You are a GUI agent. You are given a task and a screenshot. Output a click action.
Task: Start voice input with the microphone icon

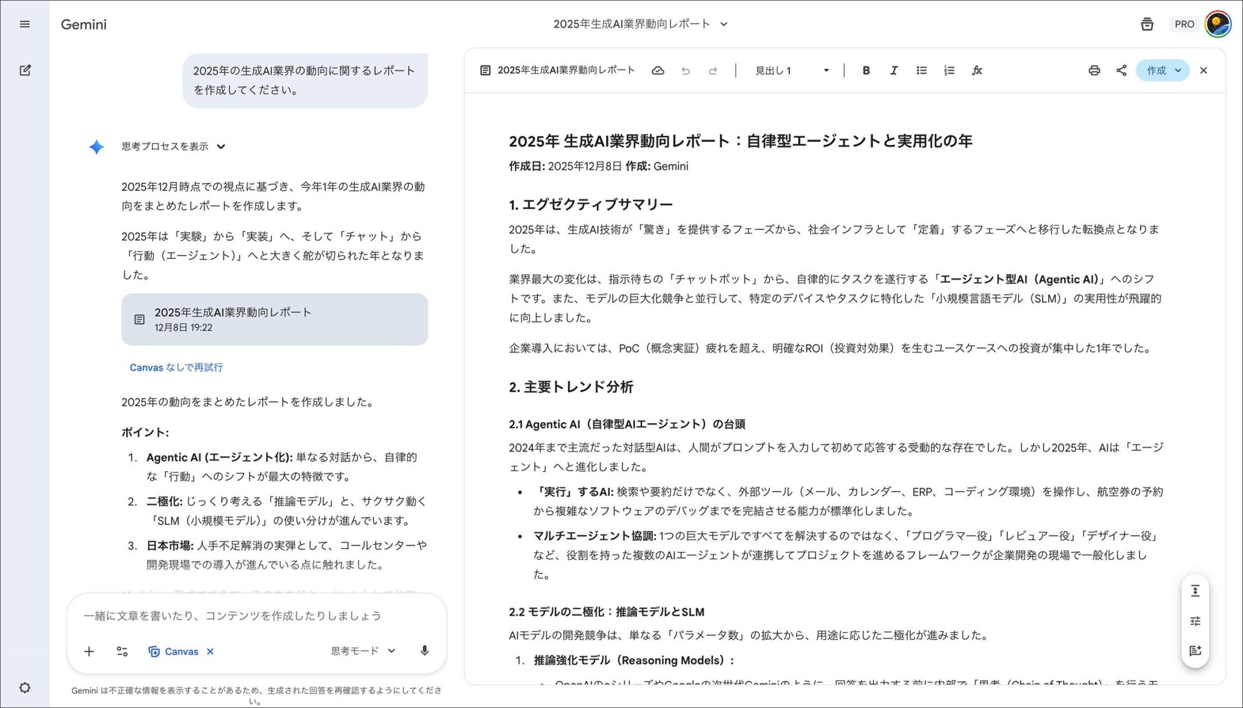click(425, 651)
